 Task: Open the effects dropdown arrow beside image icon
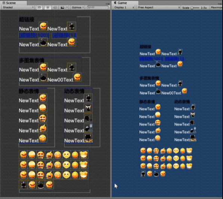click(67, 8)
